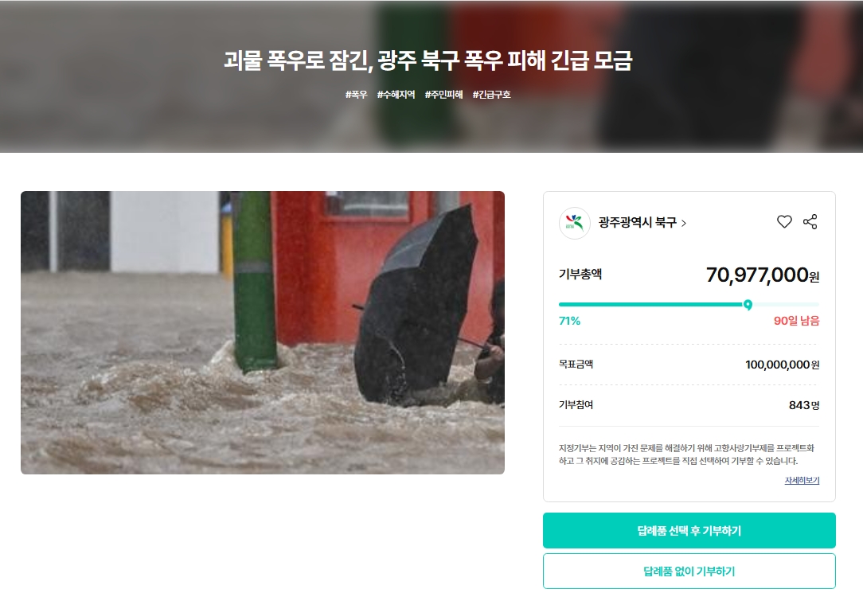Viewport: 863px width, 593px height.
Task: Open the 자세히보기 details link
Action: coord(802,480)
